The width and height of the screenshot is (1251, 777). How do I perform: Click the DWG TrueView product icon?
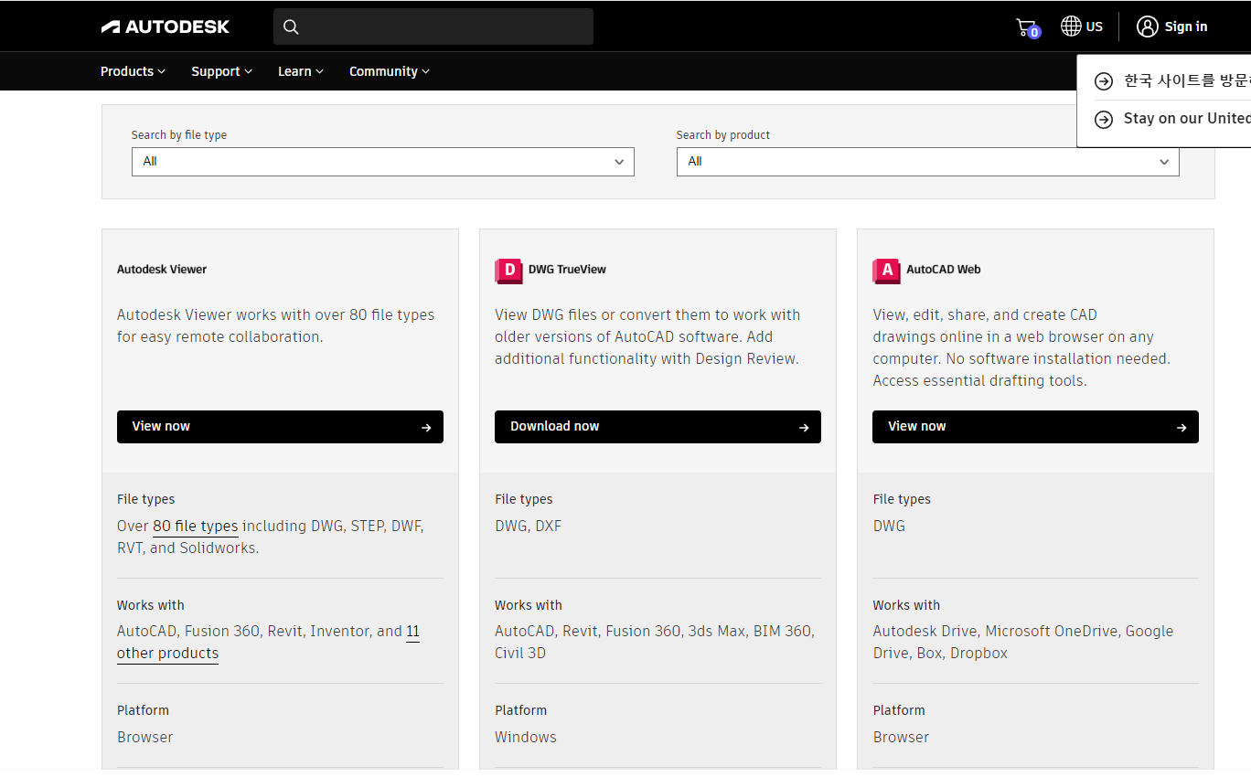[x=508, y=270]
